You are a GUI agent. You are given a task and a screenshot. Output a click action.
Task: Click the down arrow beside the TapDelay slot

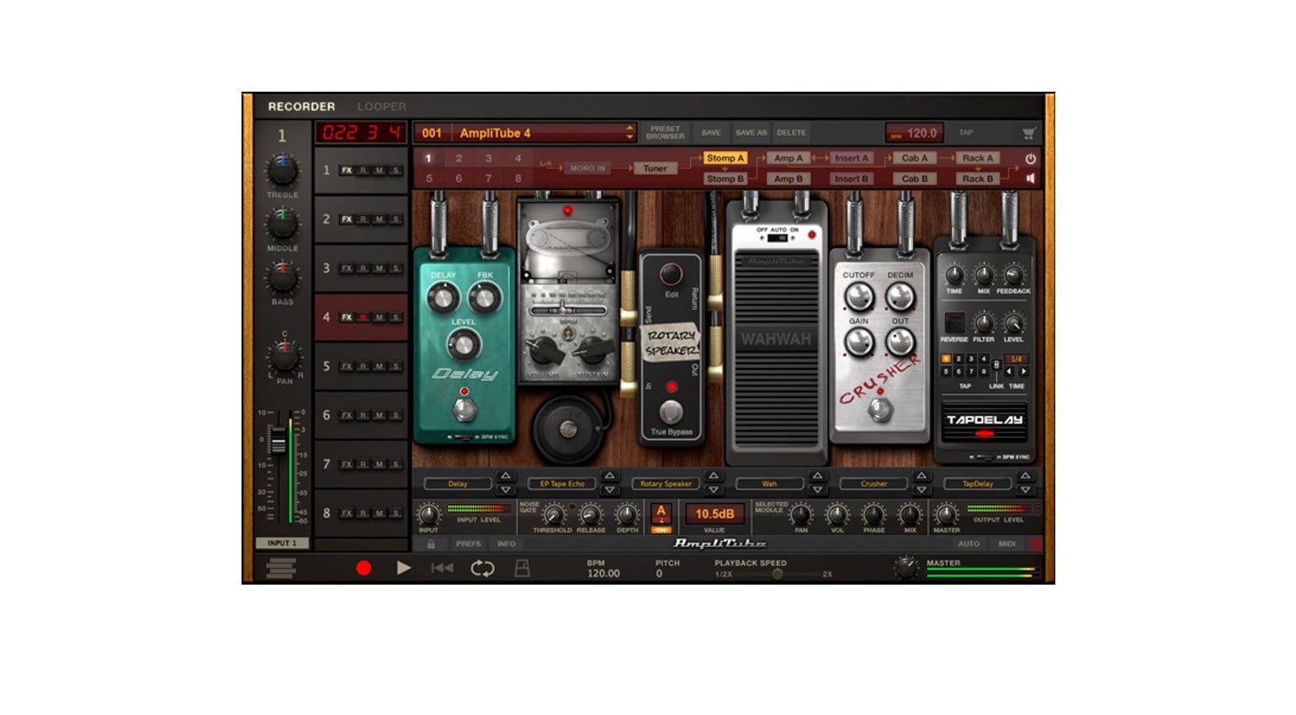click(1025, 490)
